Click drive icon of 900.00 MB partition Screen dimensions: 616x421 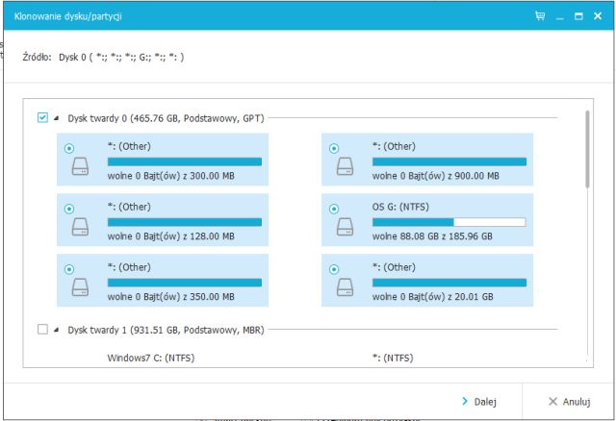(x=345, y=169)
